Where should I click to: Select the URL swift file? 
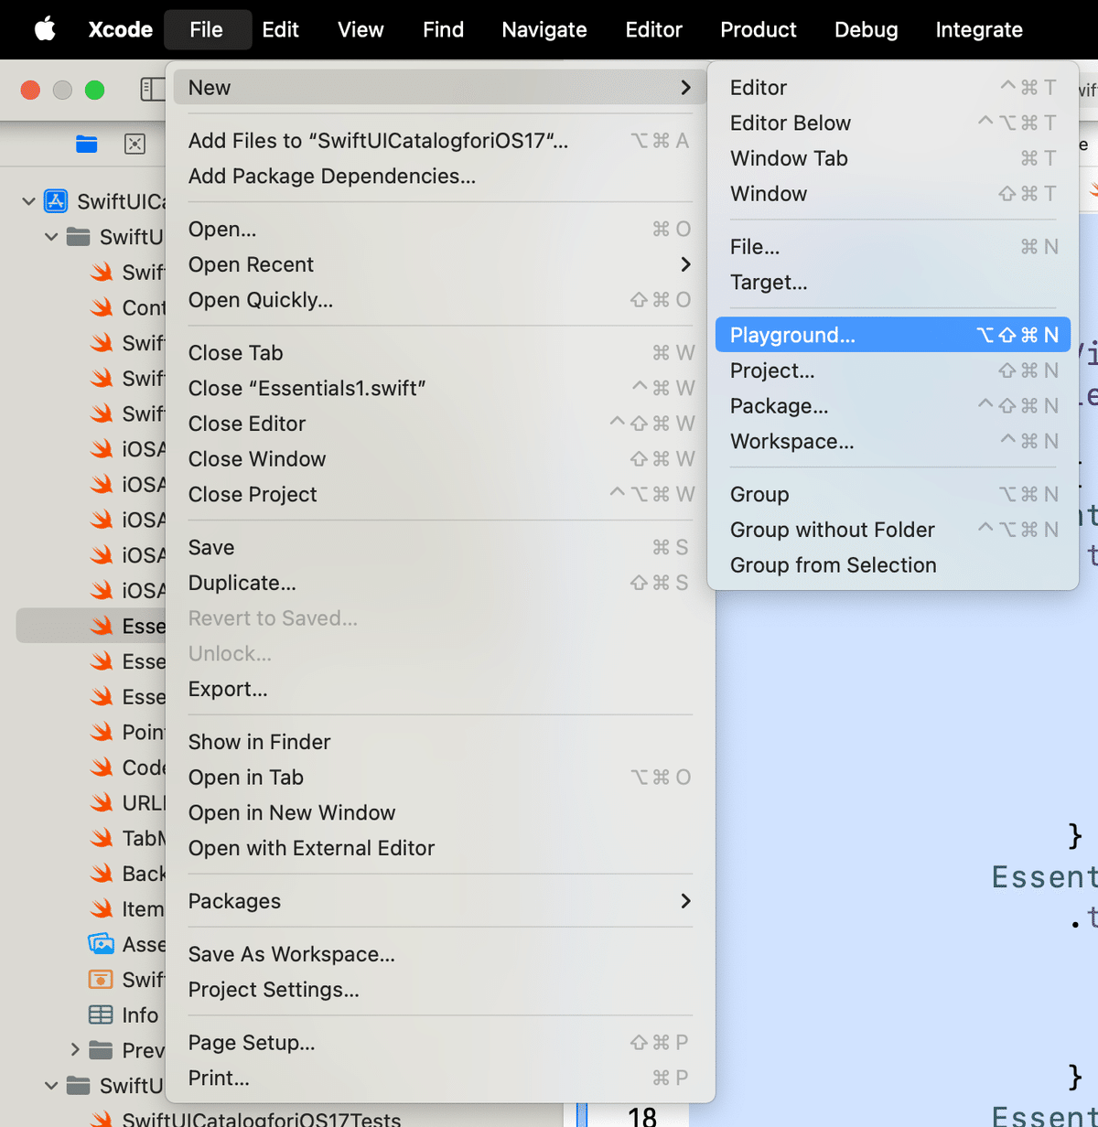click(128, 802)
